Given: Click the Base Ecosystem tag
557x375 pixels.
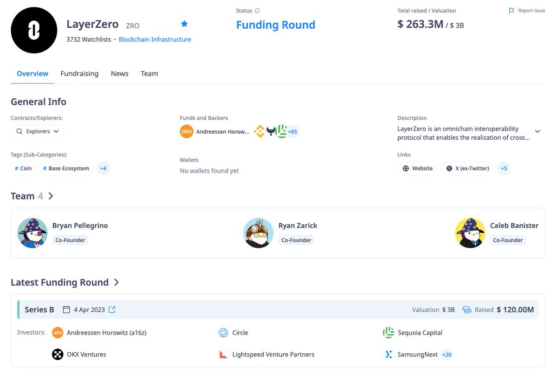Looking at the screenshot, I should pos(66,168).
